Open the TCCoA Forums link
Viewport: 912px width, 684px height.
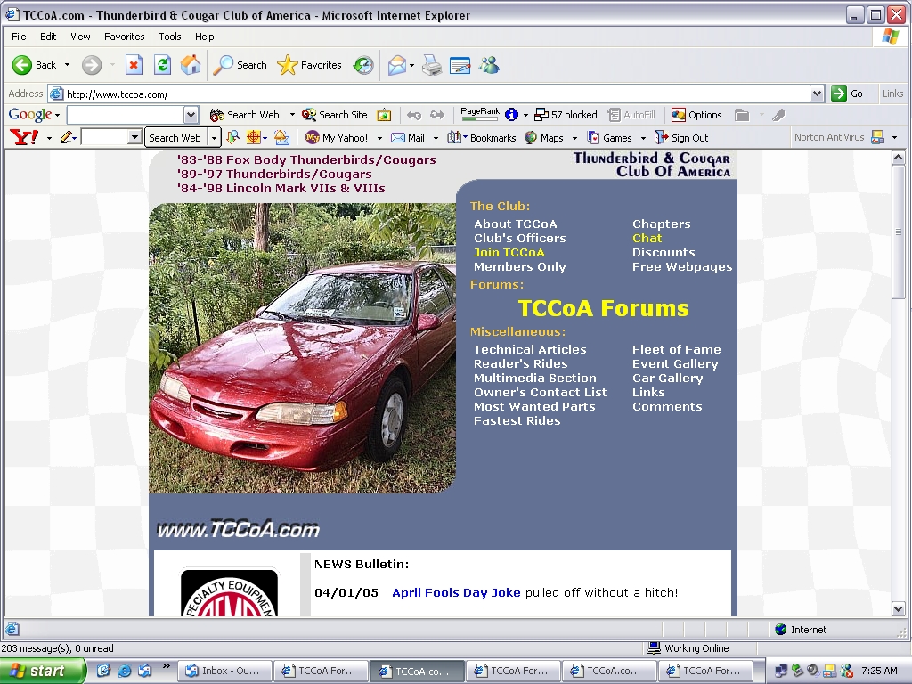(x=603, y=308)
